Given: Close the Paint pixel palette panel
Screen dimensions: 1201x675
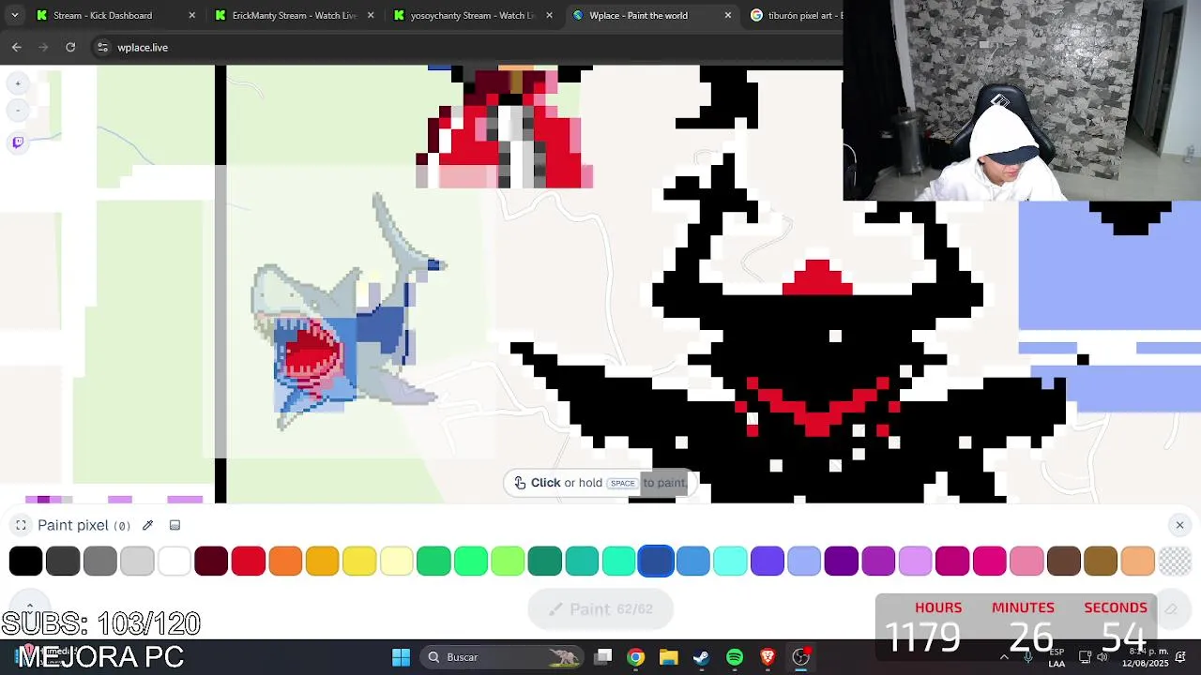Looking at the screenshot, I should [1179, 525].
